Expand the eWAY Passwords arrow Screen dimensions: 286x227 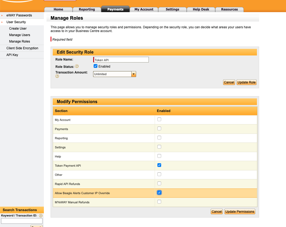2,15
